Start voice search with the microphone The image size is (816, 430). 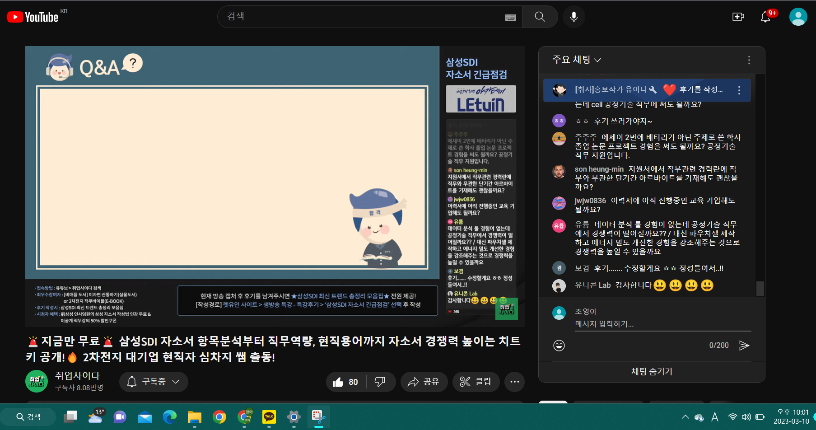[x=574, y=17]
